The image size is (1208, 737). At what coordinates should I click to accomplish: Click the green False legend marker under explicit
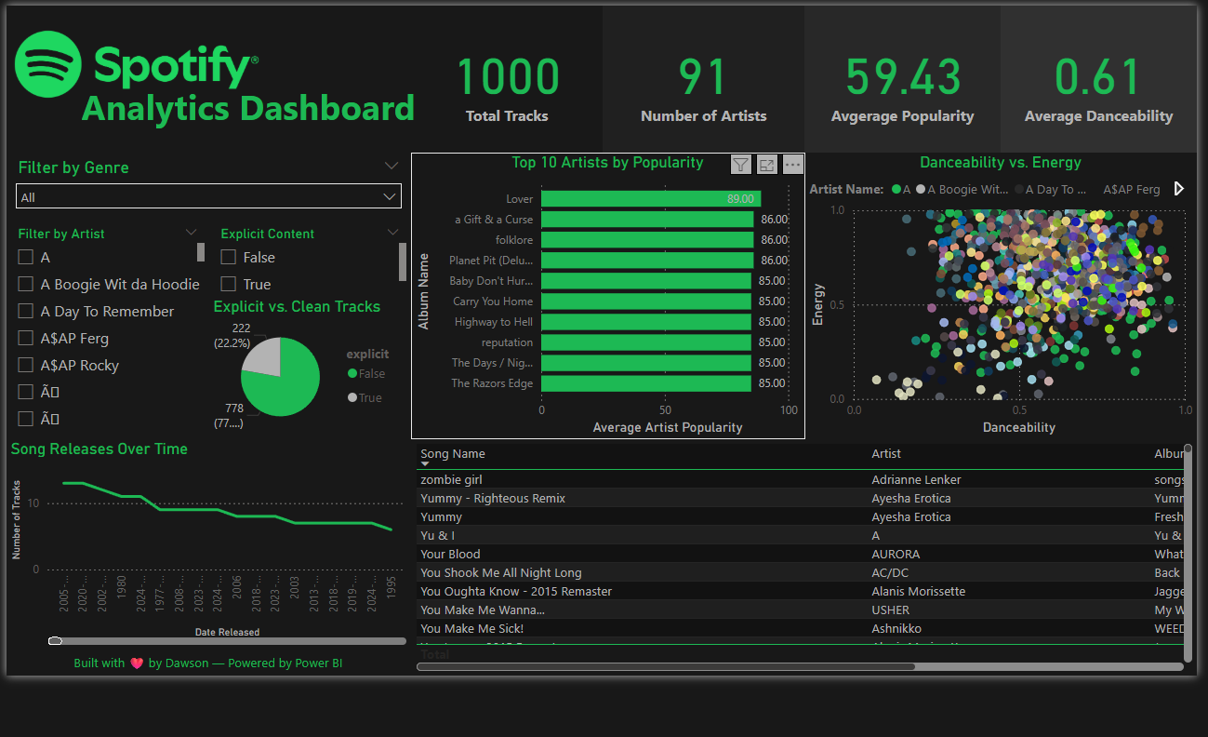[x=352, y=374]
